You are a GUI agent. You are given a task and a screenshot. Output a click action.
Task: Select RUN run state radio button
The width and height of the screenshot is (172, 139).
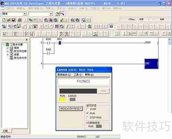(87, 113)
